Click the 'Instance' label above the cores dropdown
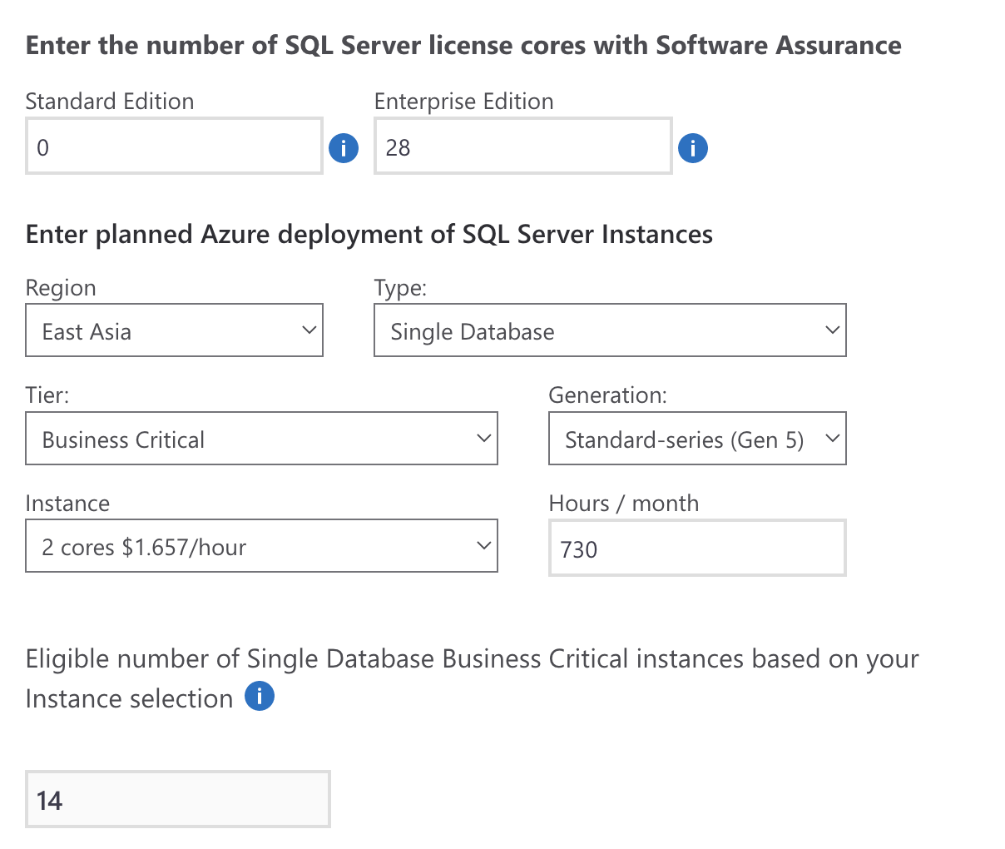Screen dimensions: 1005x849 pyautogui.click(x=67, y=504)
